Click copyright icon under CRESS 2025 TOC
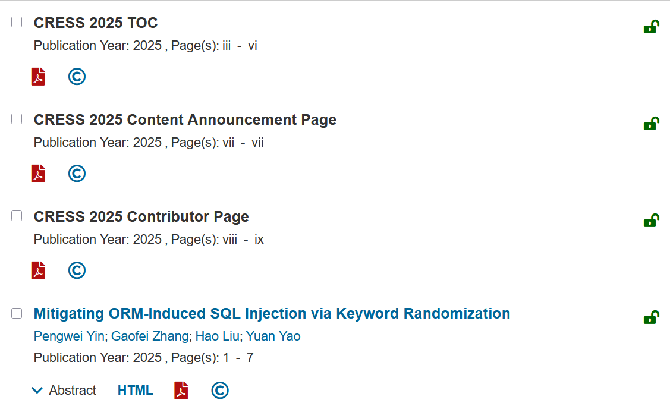Image resolution: width=670 pixels, height=406 pixels. point(77,77)
